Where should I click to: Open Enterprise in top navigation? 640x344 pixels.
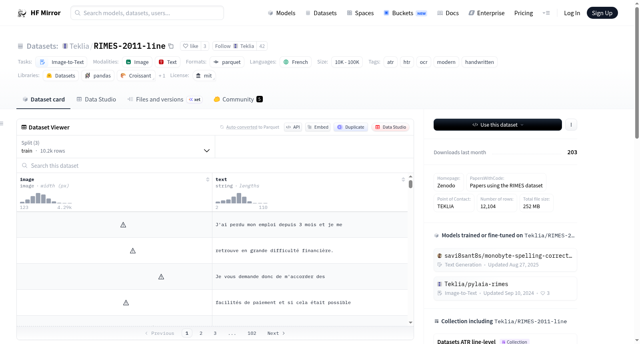(486, 13)
